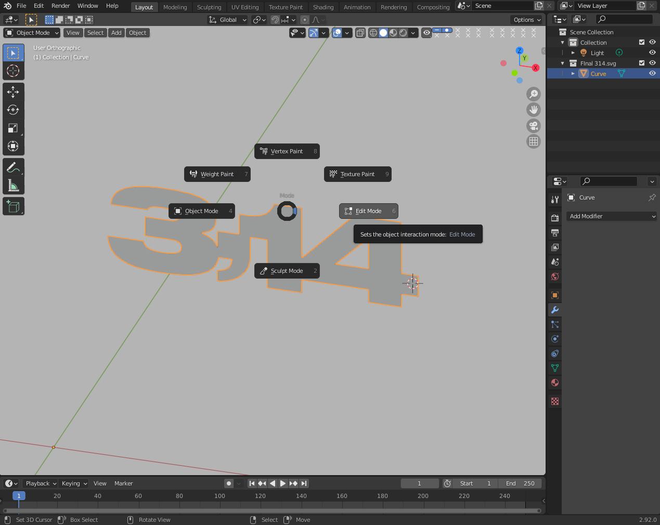The image size is (660, 525).
Task: Choose Vertex Paint in the pie menu
Action: click(x=287, y=151)
